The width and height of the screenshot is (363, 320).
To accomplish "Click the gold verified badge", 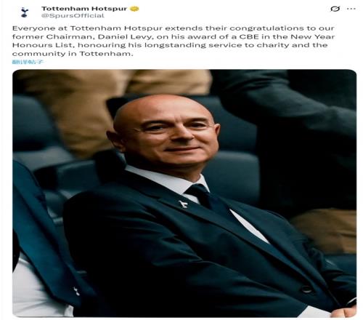I will click(x=134, y=9).
